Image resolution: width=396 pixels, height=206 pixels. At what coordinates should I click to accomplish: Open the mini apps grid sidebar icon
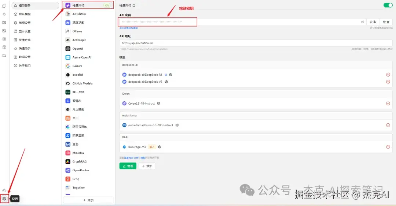(4, 39)
